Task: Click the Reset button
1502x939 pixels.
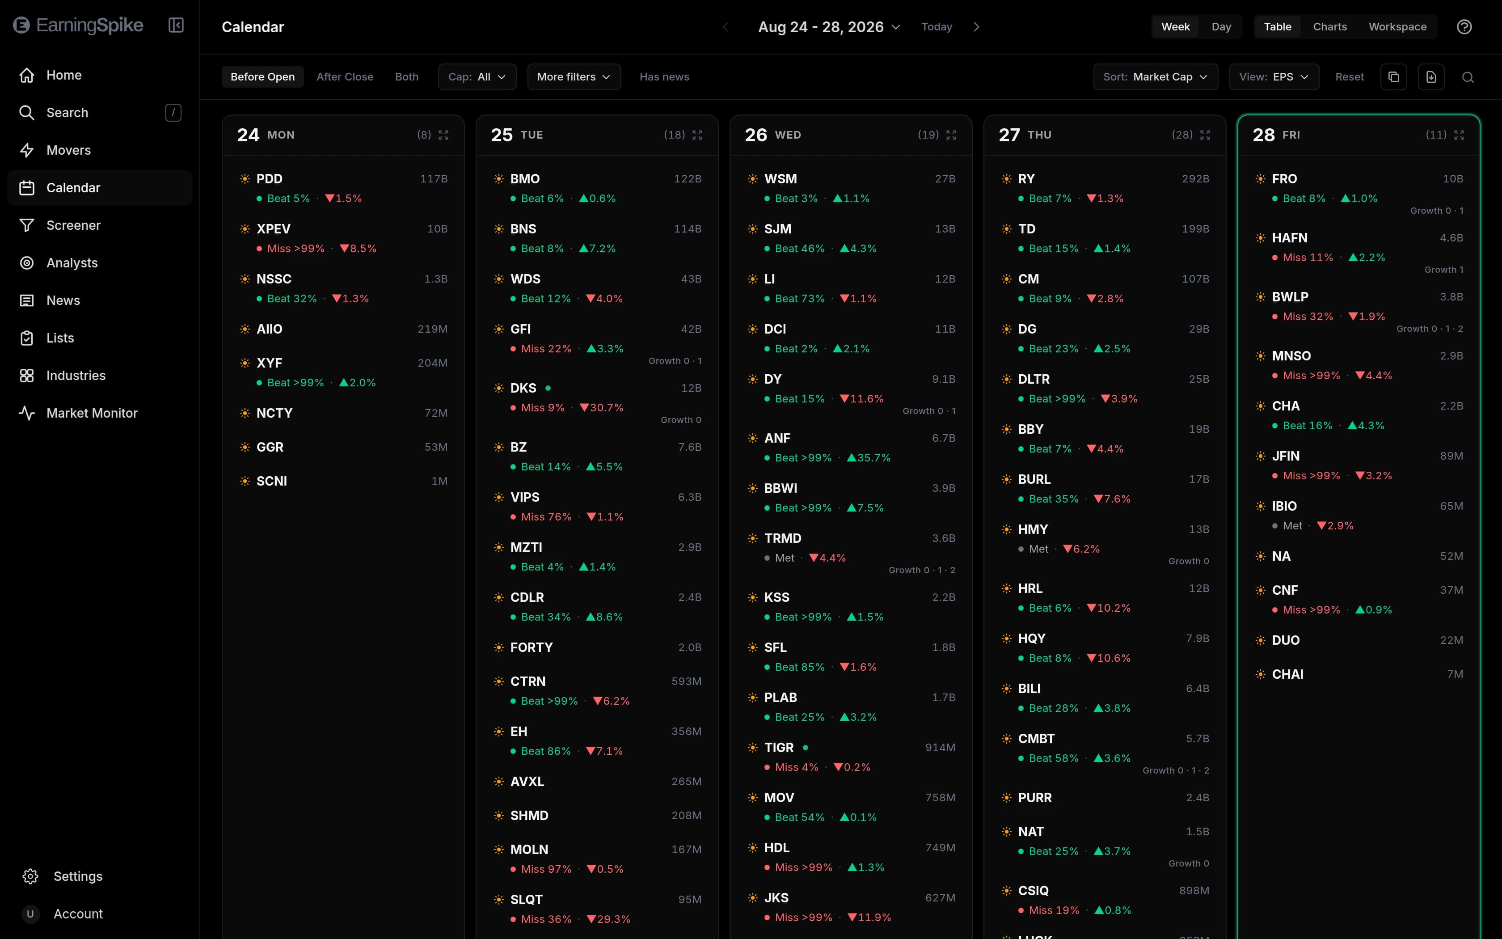Action: click(x=1349, y=77)
